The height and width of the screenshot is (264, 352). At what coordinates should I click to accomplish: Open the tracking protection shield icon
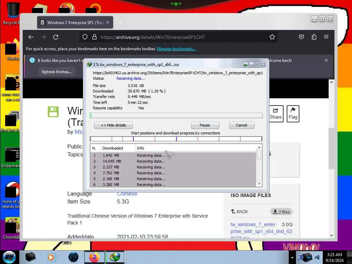[x=85, y=37]
